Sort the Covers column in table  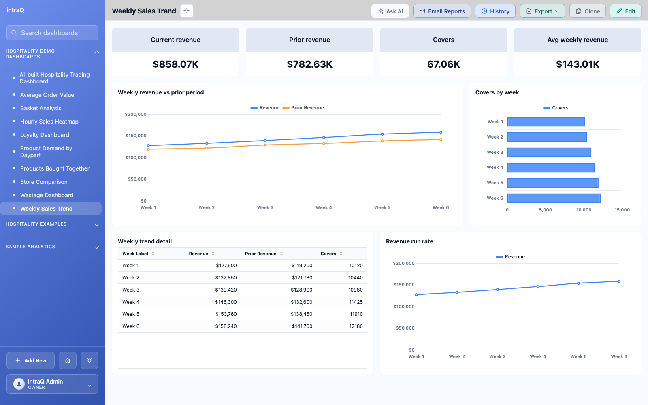[x=341, y=254]
